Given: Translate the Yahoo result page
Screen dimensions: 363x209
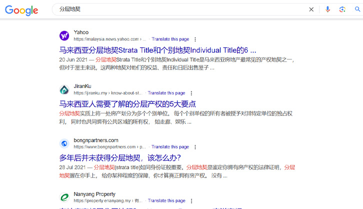Looking at the screenshot, I should coord(170,39).
